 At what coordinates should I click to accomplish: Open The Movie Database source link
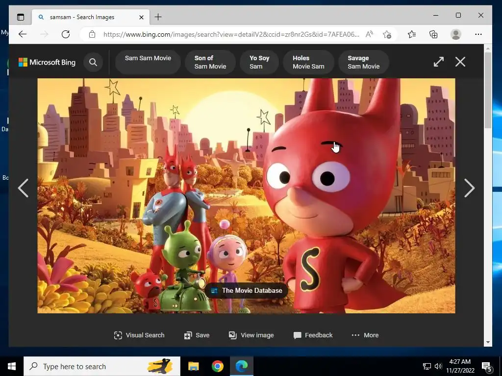point(247,290)
